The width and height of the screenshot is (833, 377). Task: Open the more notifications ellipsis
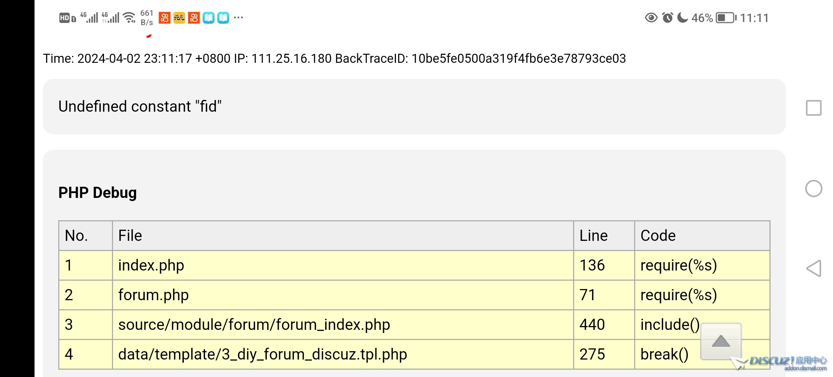(x=238, y=17)
